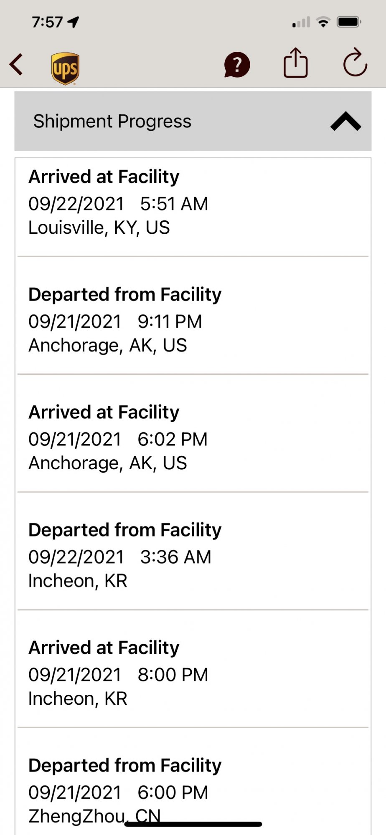The width and height of the screenshot is (386, 835).
Task: Tap the share icon
Action: (295, 63)
